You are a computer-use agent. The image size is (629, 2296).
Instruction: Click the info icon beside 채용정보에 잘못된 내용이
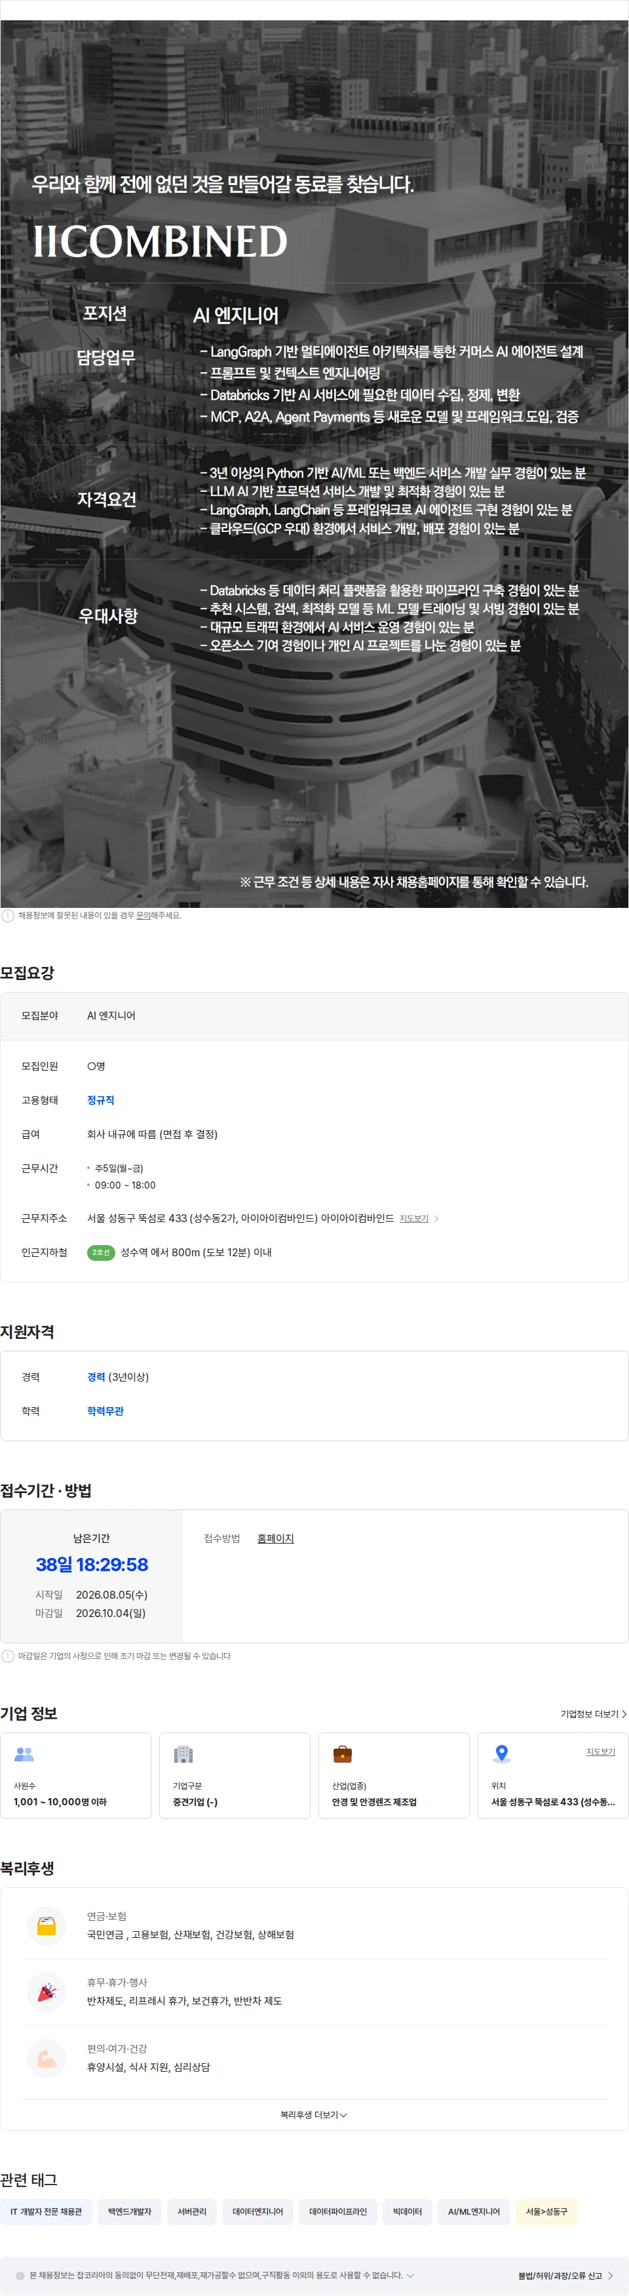click(x=8, y=915)
